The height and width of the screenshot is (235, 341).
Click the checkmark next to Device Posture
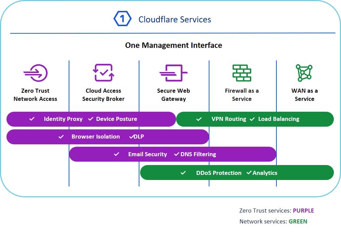click(91, 119)
